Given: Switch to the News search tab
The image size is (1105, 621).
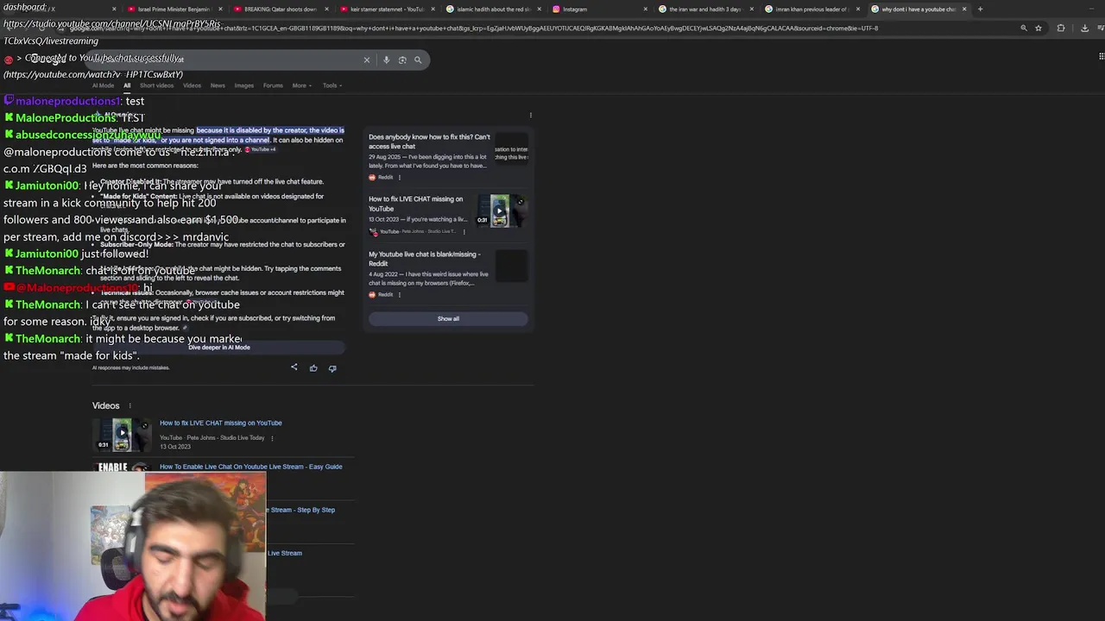Looking at the screenshot, I should coord(218,85).
